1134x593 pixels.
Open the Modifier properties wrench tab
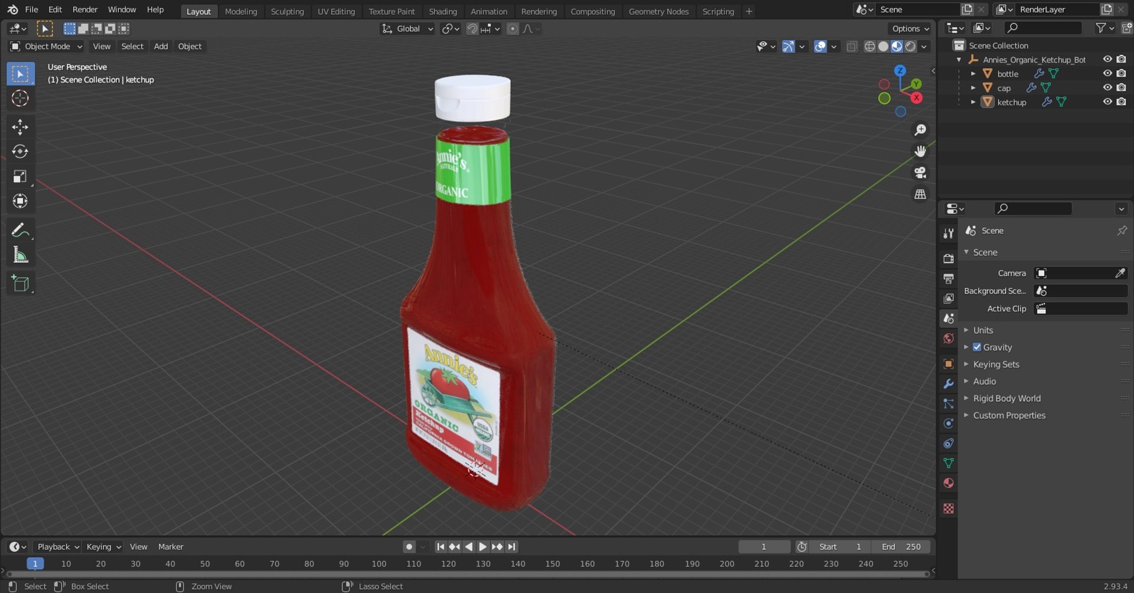click(x=949, y=384)
